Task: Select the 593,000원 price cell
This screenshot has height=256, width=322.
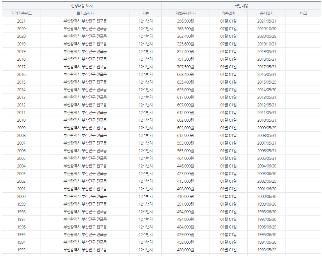Action: [x=186, y=143]
